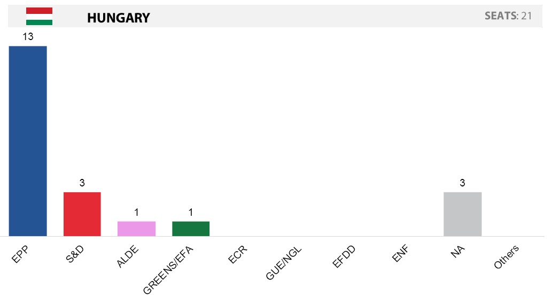Click the HUNGARY title text

coord(119,18)
